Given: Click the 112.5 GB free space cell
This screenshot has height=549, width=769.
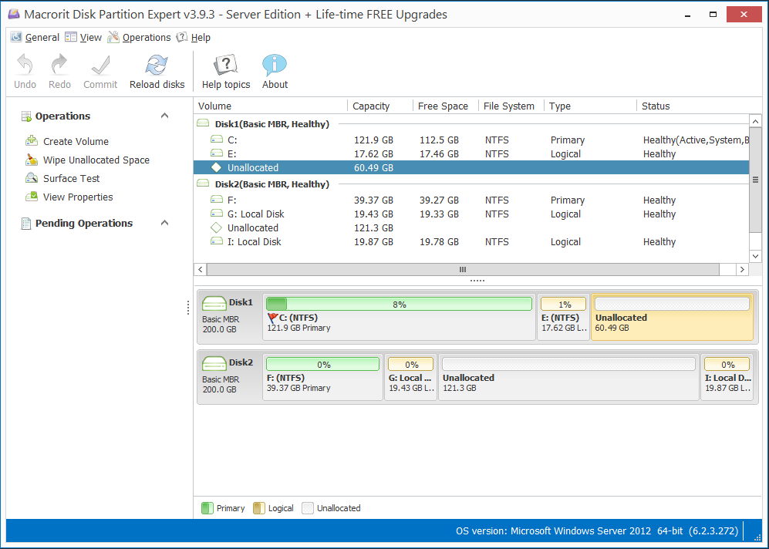Looking at the screenshot, I should pyautogui.click(x=439, y=140).
